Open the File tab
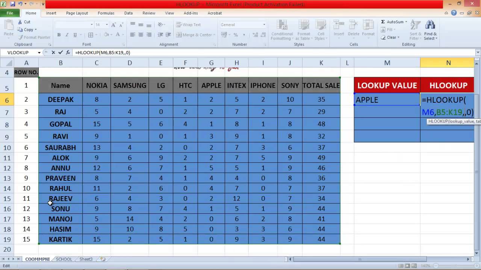The image size is (481, 270). click(x=10, y=13)
